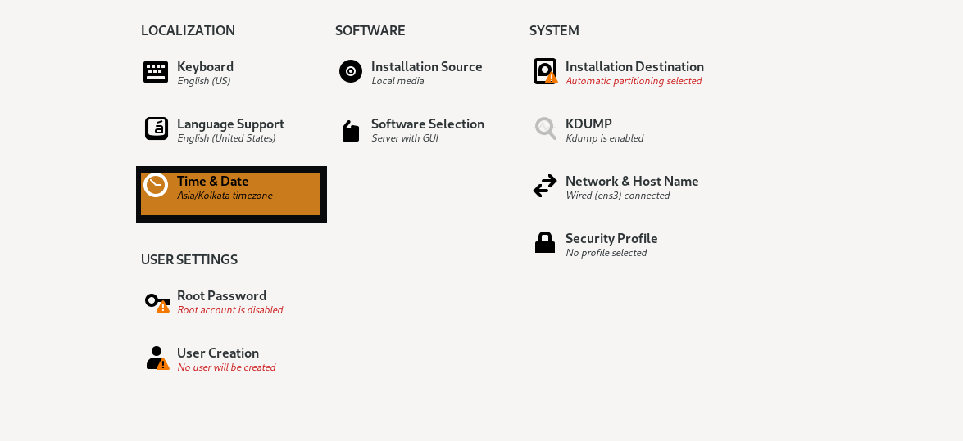The image size is (963, 441).
Task: Click the Language Support icon
Action: click(x=156, y=128)
